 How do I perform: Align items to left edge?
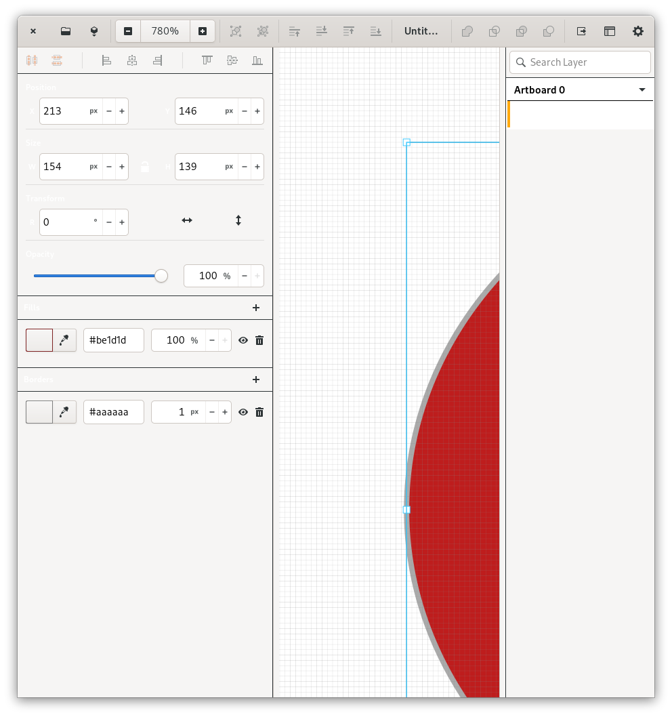click(x=106, y=60)
